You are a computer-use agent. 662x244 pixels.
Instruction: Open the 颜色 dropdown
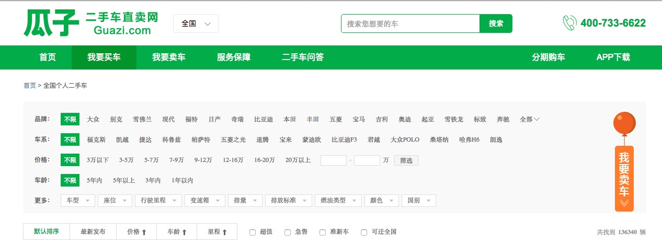[382, 201]
